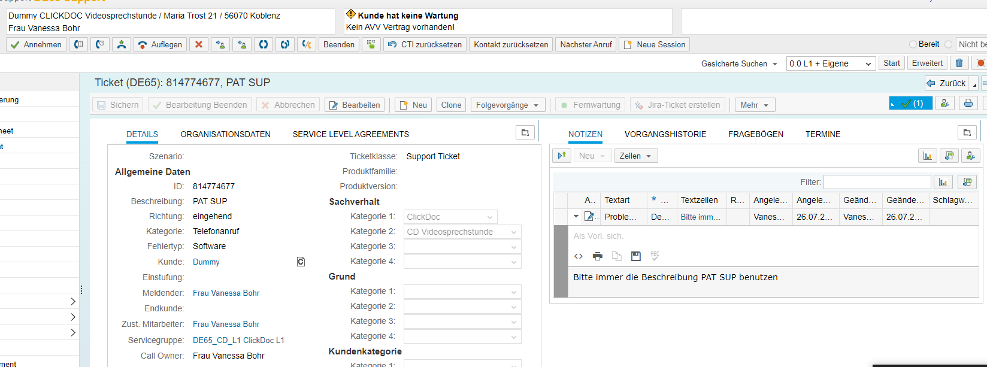Switch to the Vorgangshistorie tab
Image resolution: width=987 pixels, height=367 pixels.
point(665,134)
